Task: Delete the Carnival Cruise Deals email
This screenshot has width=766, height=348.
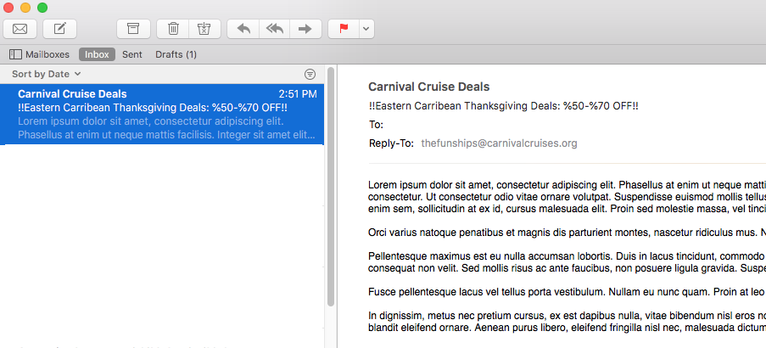Action: [173, 29]
